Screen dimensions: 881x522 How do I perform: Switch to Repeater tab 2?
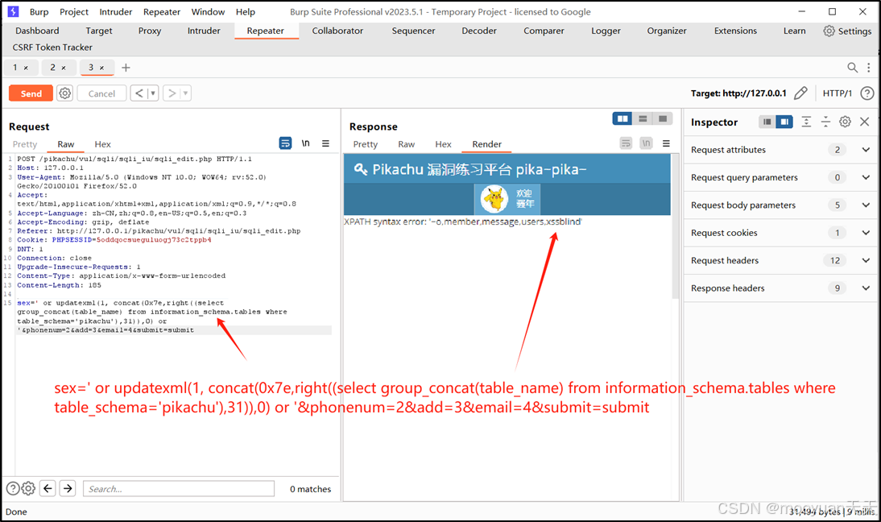[53, 68]
